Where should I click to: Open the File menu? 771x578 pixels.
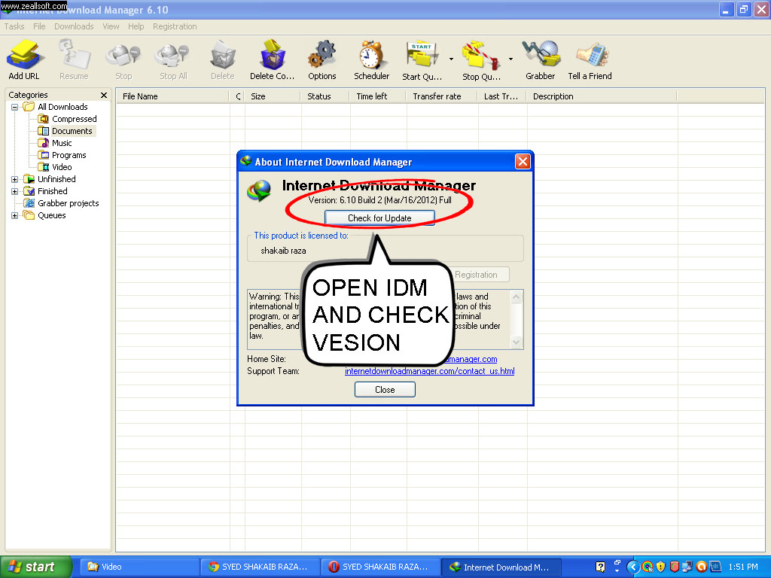[x=39, y=26]
